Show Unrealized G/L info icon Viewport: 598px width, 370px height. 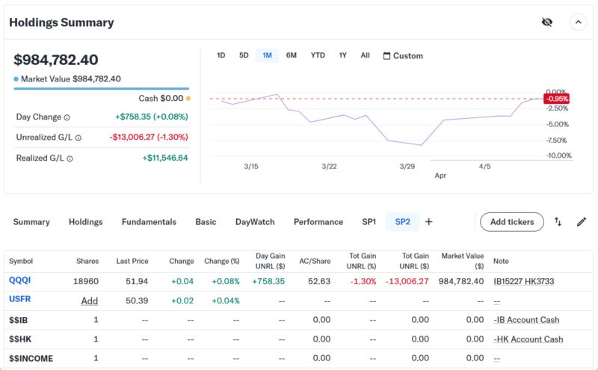click(78, 138)
